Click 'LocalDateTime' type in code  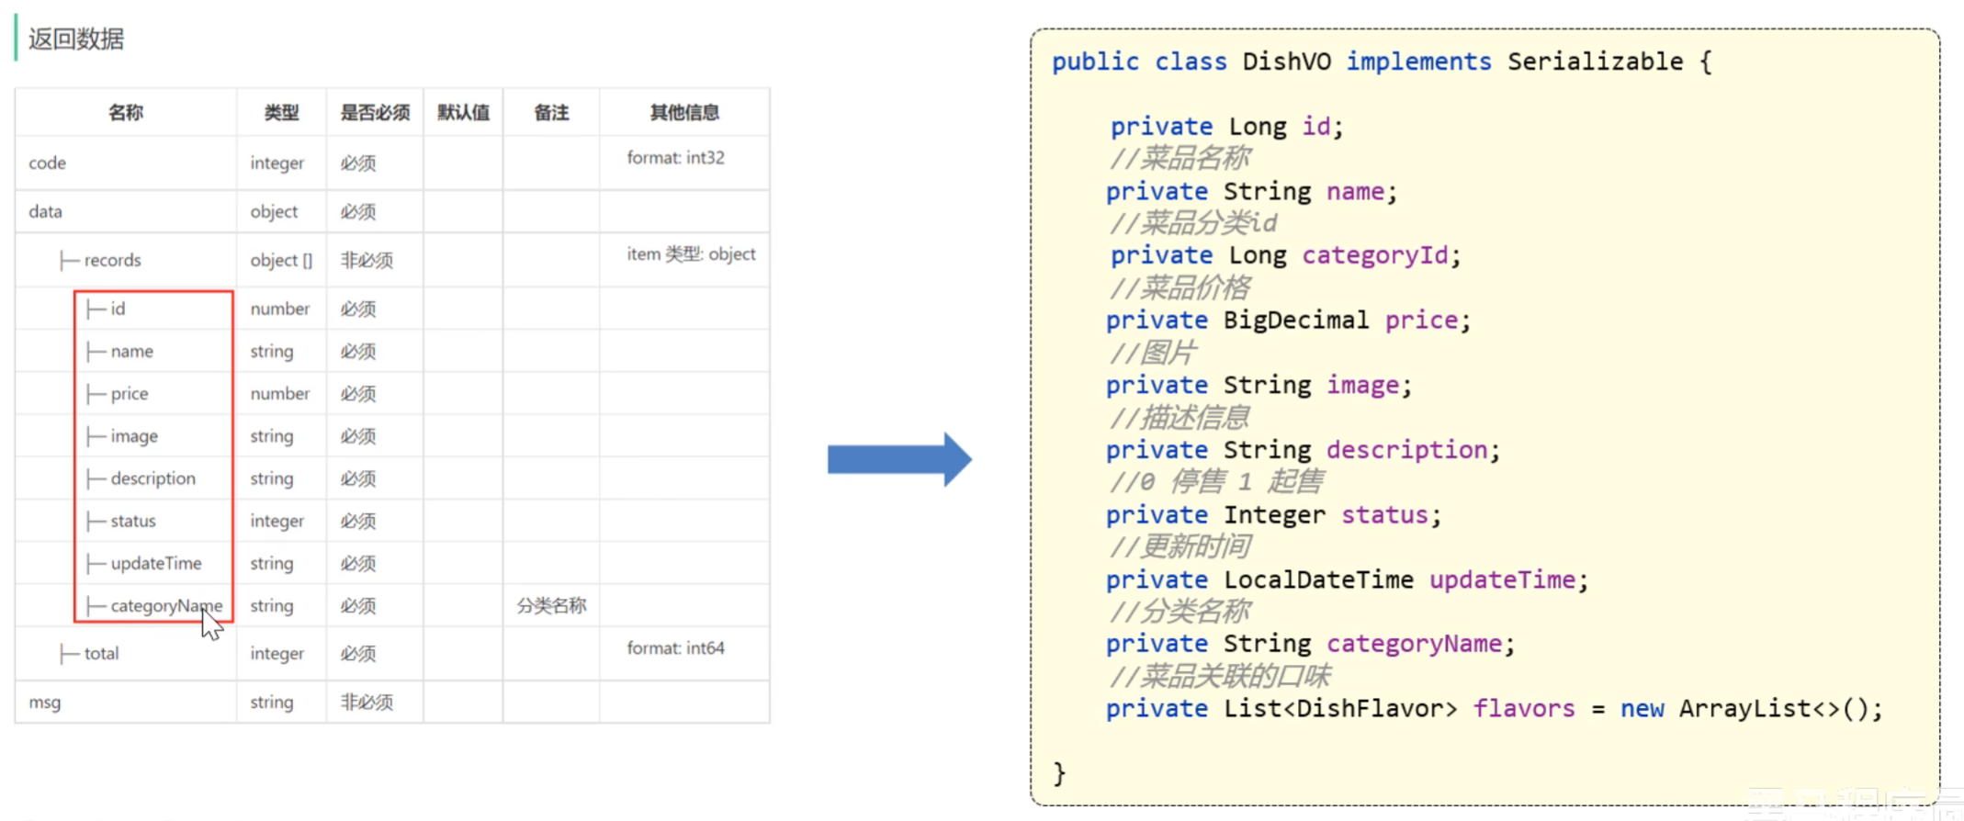pos(1318,579)
